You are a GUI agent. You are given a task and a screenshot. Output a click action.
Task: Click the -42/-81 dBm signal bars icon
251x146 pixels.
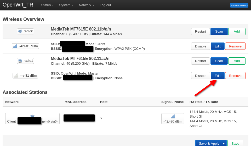tap(15, 46)
